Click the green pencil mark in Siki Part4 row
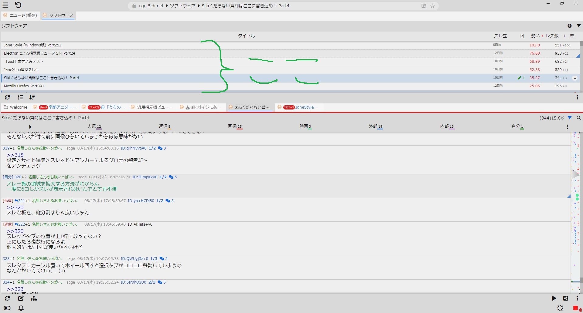 [x=520, y=78]
